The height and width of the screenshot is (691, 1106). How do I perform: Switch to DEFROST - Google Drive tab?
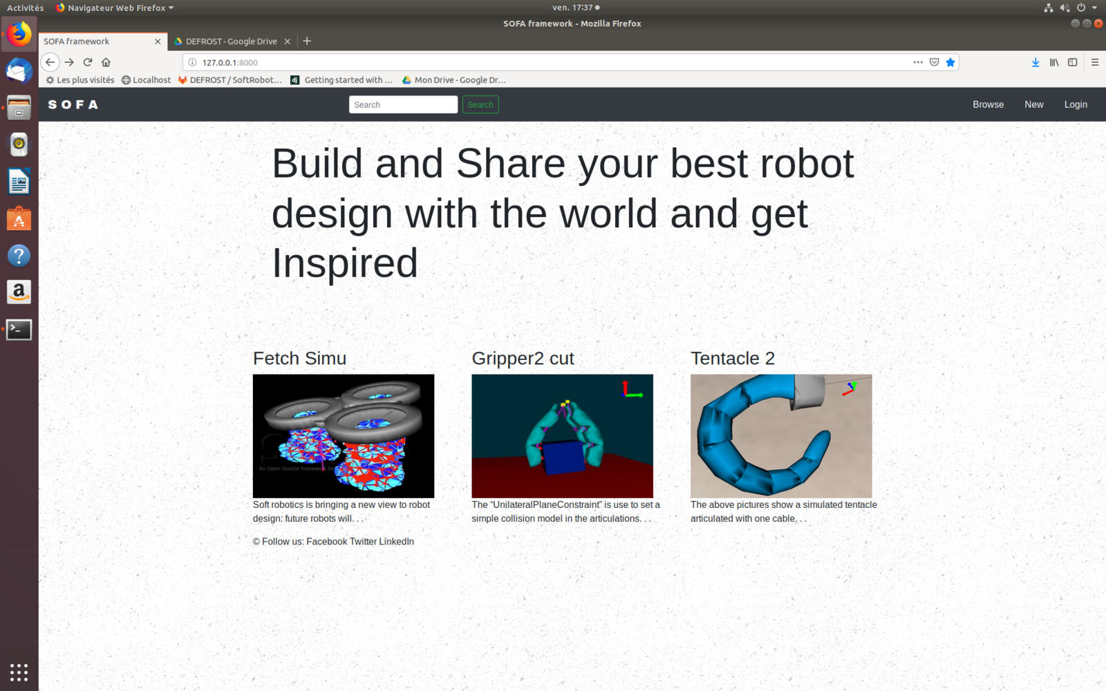click(231, 41)
